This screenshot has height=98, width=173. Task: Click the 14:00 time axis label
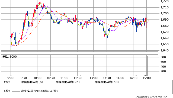pyautogui.click(x=120, y=78)
